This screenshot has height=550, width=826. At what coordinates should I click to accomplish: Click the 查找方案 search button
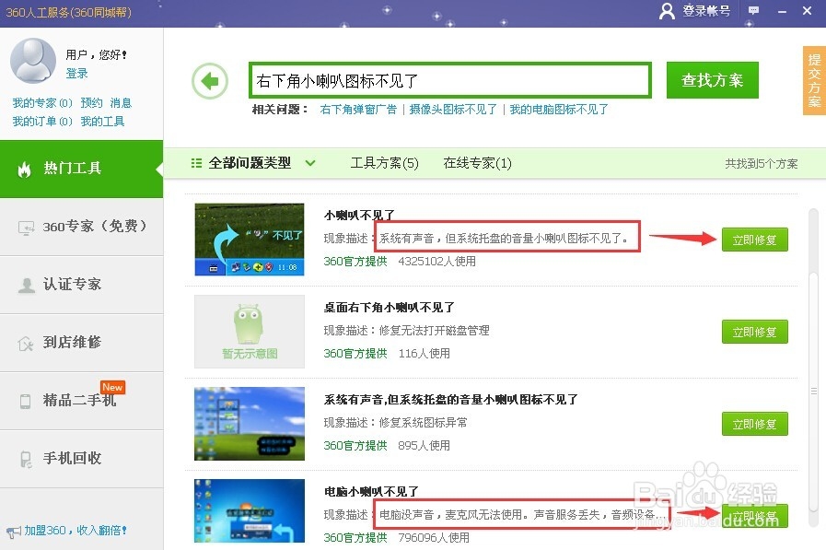[x=712, y=80]
